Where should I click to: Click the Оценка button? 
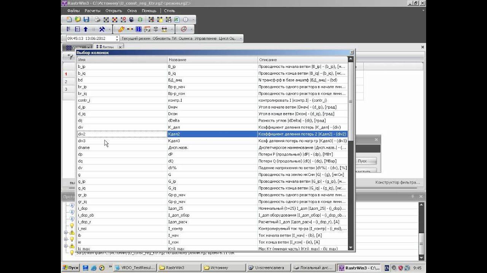click(x=185, y=38)
